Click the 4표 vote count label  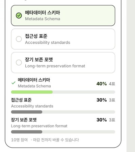coord(112,84)
